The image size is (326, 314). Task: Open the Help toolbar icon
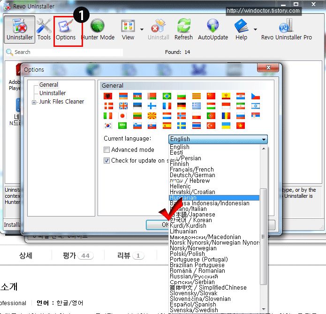coord(241,29)
